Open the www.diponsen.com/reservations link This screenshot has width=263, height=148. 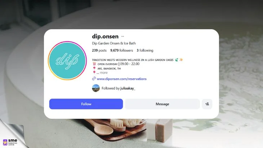click(122, 79)
